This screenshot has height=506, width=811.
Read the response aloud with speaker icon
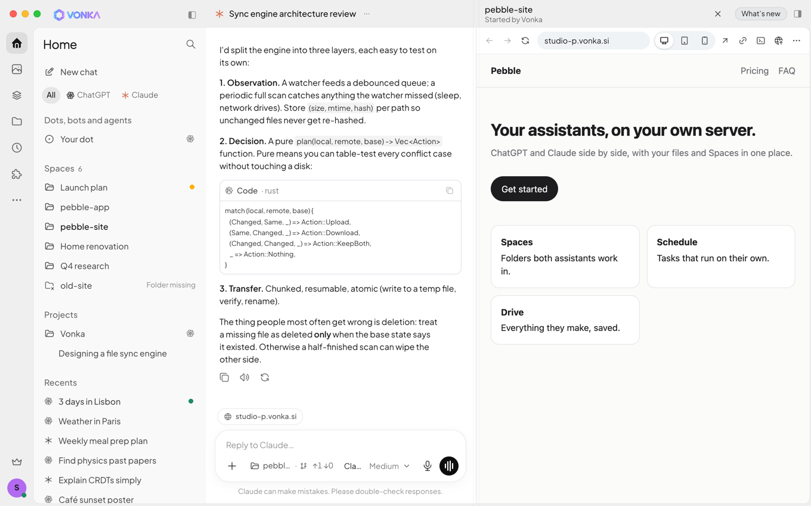(244, 377)
